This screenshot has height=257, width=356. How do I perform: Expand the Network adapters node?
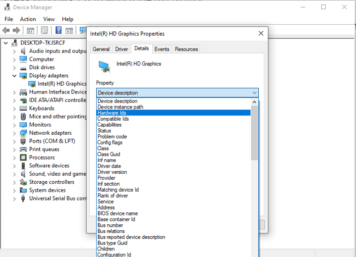[x=14, y=133]
